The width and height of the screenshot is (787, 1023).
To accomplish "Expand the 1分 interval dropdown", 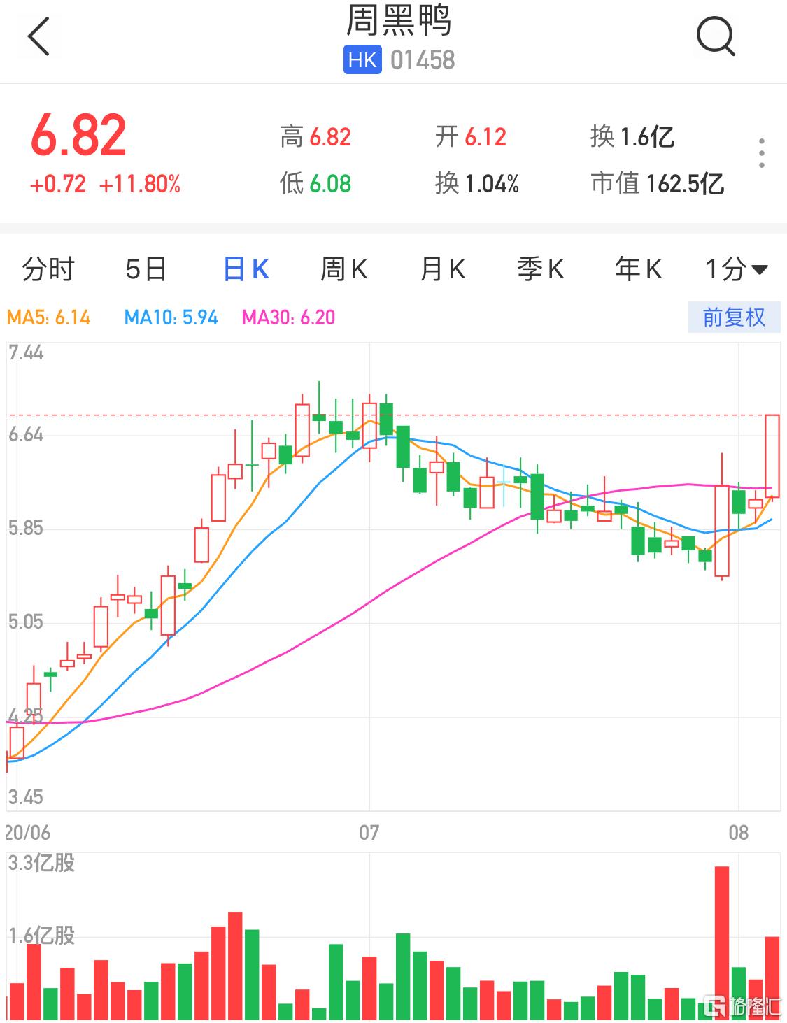I will tap(736, 269).
